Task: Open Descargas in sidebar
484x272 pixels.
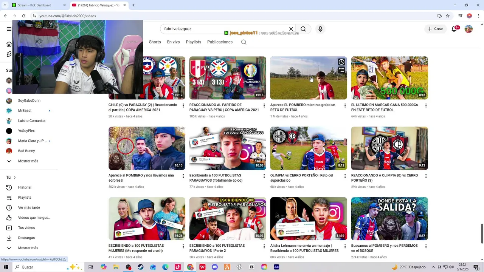Action: pos(26,238)
